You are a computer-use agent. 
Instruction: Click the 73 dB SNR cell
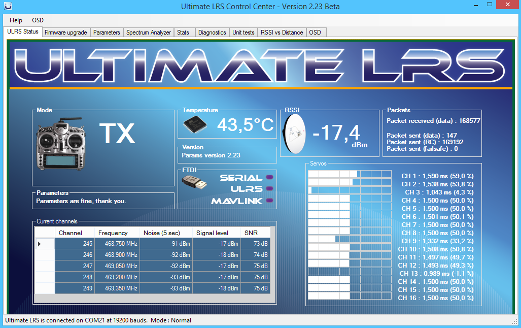tap(256, 244)
